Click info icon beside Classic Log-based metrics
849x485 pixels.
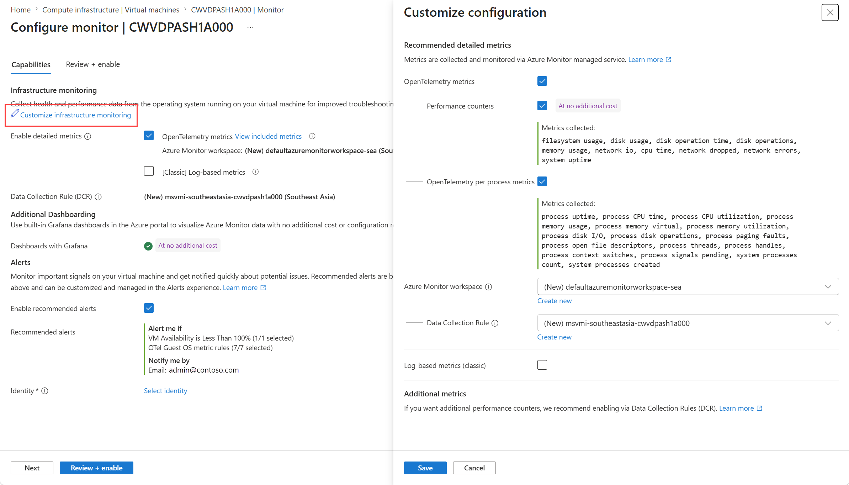click(255, 172)
